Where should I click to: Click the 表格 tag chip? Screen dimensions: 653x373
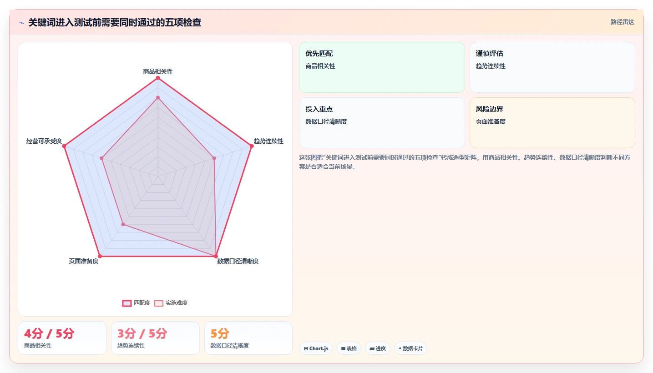pos(349,348)
